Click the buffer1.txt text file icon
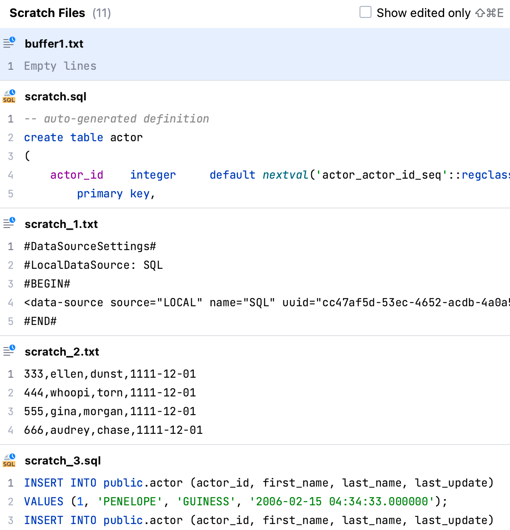 pyautogui.click(x=9, y=43)
